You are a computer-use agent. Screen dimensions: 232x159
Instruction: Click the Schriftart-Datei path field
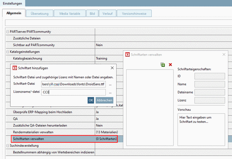pyautogui.click(x=73, y=84)
